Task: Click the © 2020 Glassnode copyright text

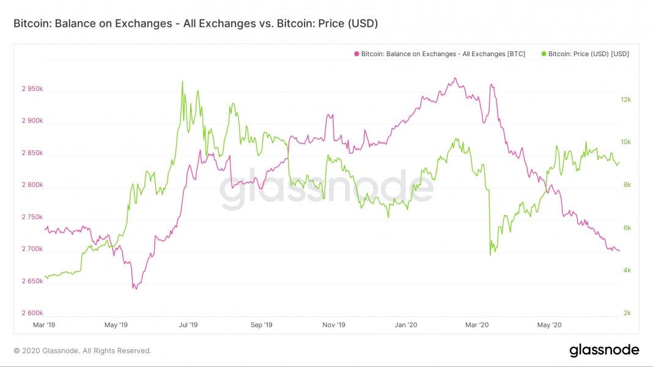Action: [83, 351]
